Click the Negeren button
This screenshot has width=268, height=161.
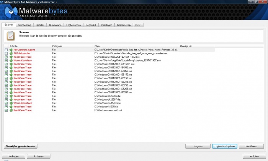pos(198,146)
